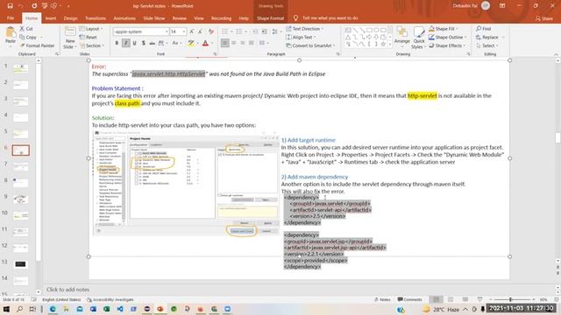Switch to the Animations ribbon tab
This screenshot has height=315, width=561.
pos(124,17)
